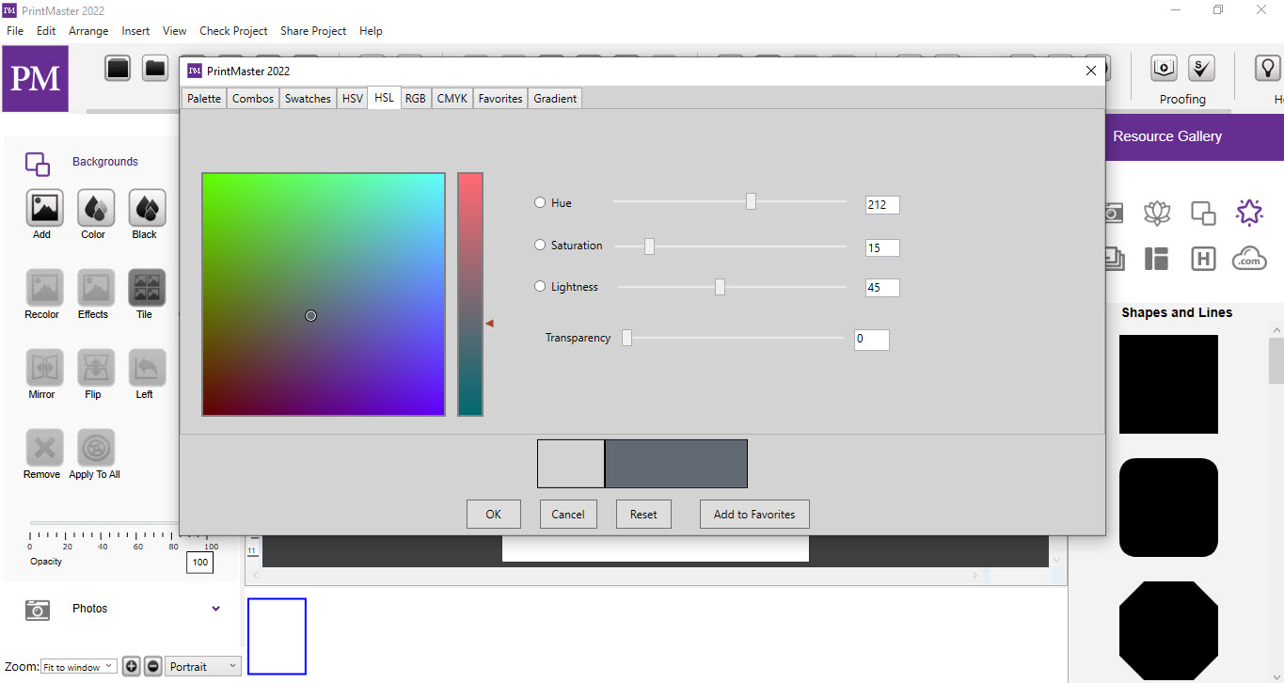Click the PM logo
The image size is (1284, 683).
[35, 78]
